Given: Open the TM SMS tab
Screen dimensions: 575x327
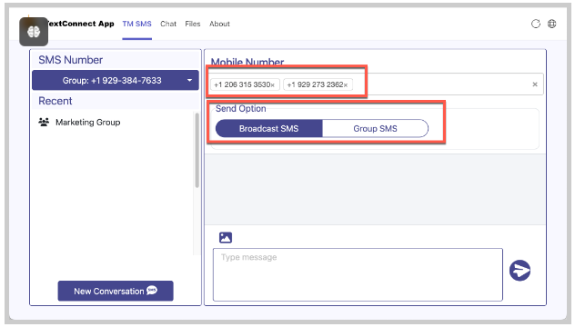Looking at the screenshot, I should coord(136,24).
